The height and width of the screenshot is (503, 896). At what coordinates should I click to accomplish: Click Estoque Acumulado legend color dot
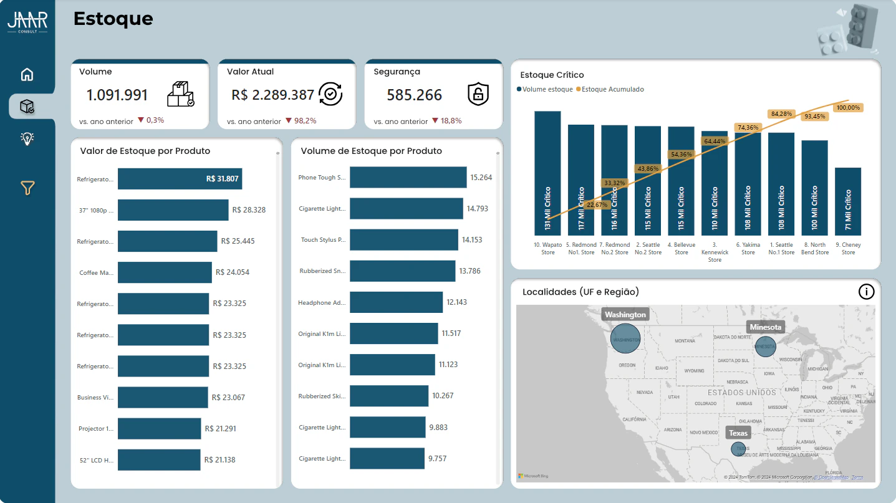tap(578, 89)
